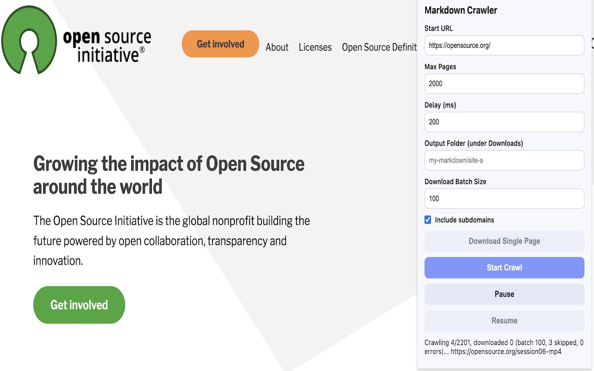This screenshot has width=594, height=371.
Task: Click the "Crawling 4/2201" status message
Action: 504,347
